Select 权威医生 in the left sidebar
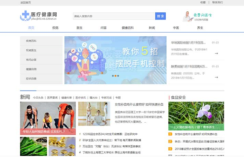 tap(31, 50)
